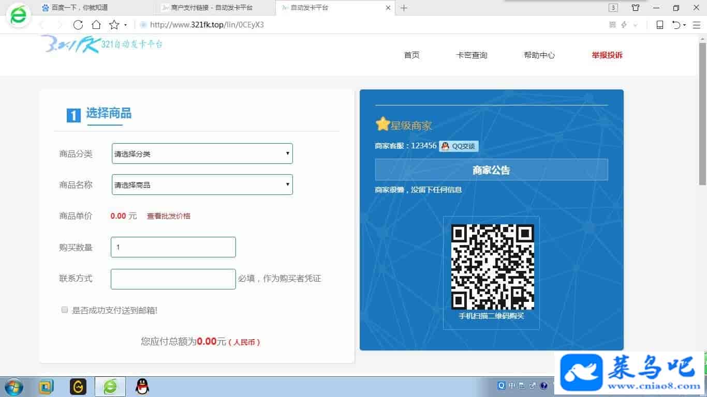Image resolution: width=707 pixels, height=397 pixels.
Task: Open QQ penguin from taskbar
Action: 142,386
